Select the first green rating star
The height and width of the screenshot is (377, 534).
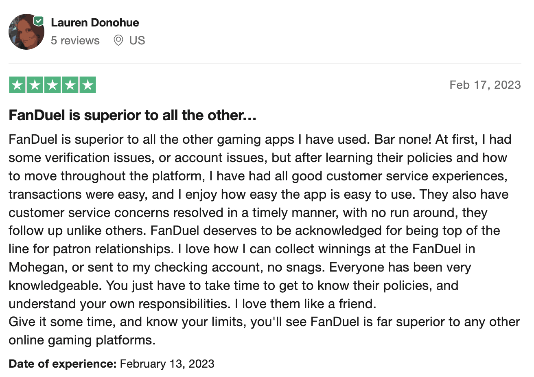coord(17,85)
